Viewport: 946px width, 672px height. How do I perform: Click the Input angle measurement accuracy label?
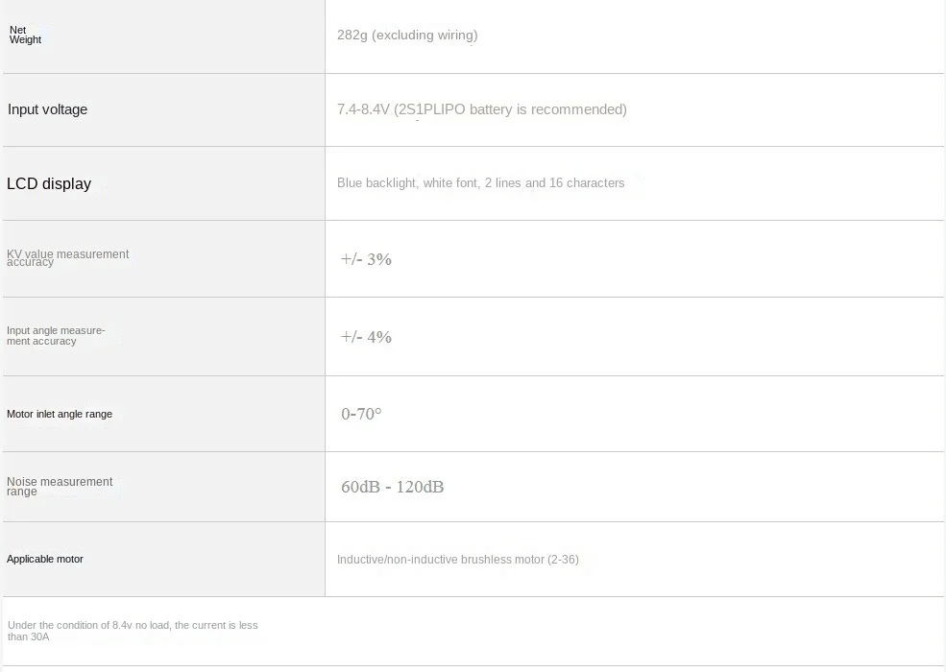point(56,335)
